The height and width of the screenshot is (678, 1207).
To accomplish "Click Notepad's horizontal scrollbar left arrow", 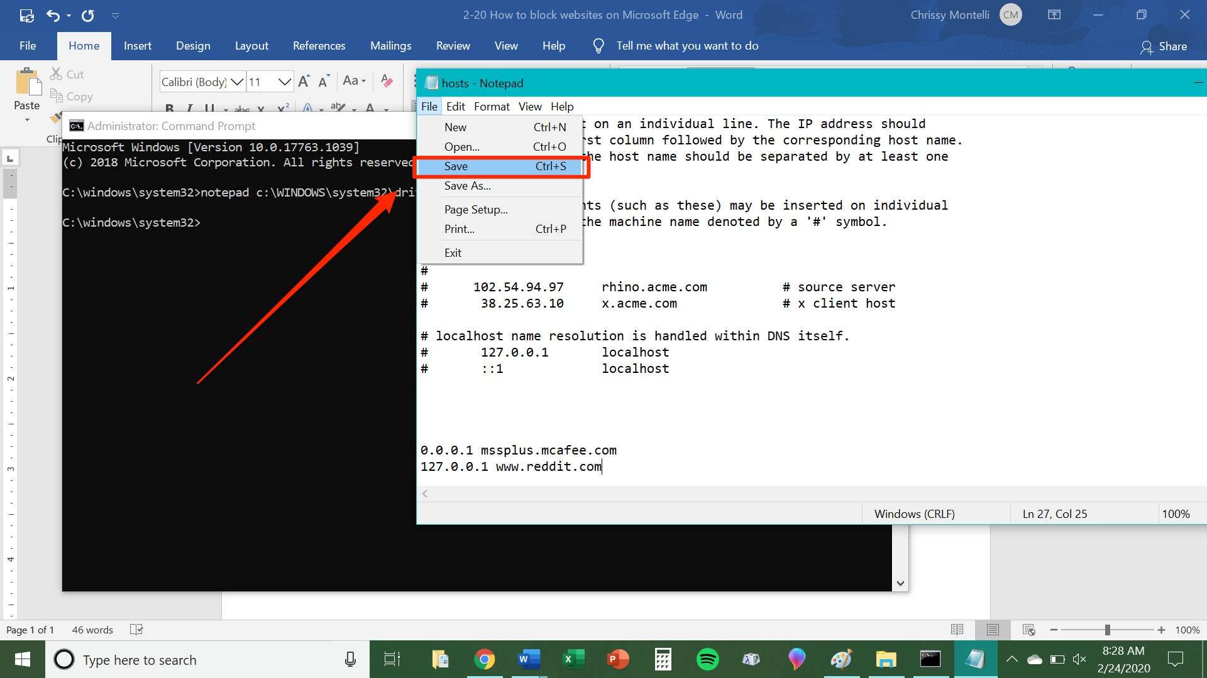I will 425,494.
